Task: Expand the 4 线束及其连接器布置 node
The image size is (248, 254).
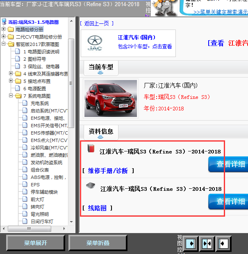Action: click(x=11, y=74)
